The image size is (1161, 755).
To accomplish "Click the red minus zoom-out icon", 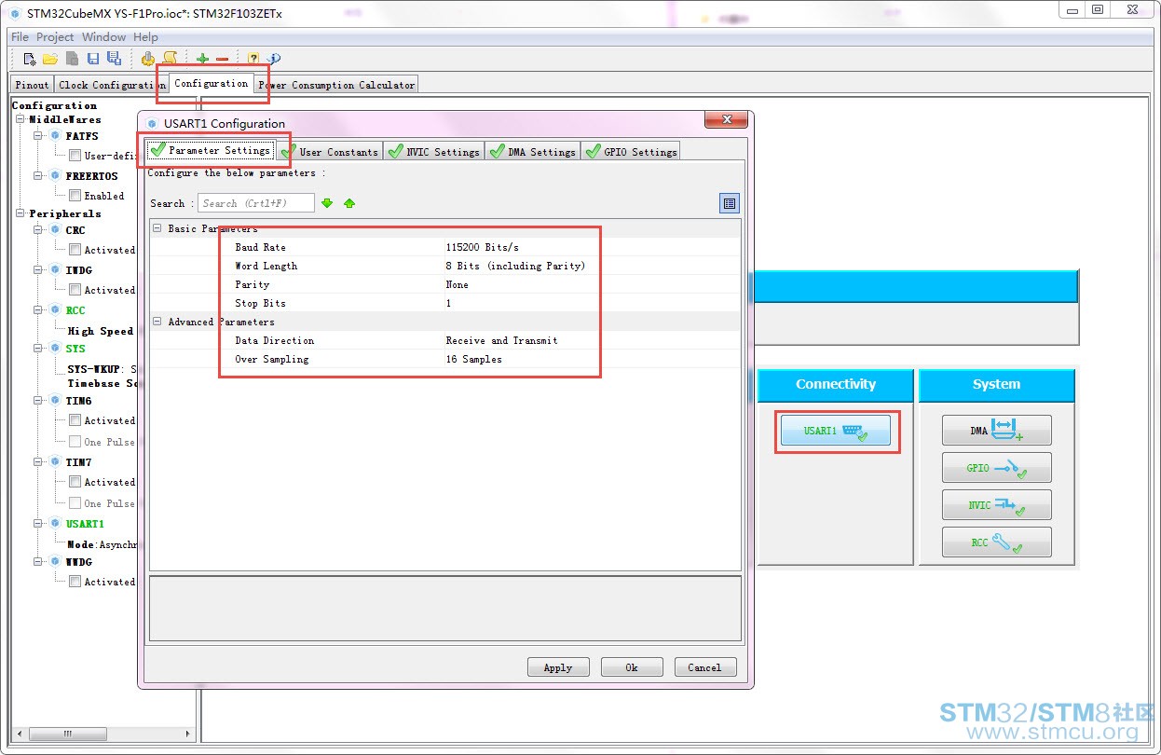I will click(223, 59).
